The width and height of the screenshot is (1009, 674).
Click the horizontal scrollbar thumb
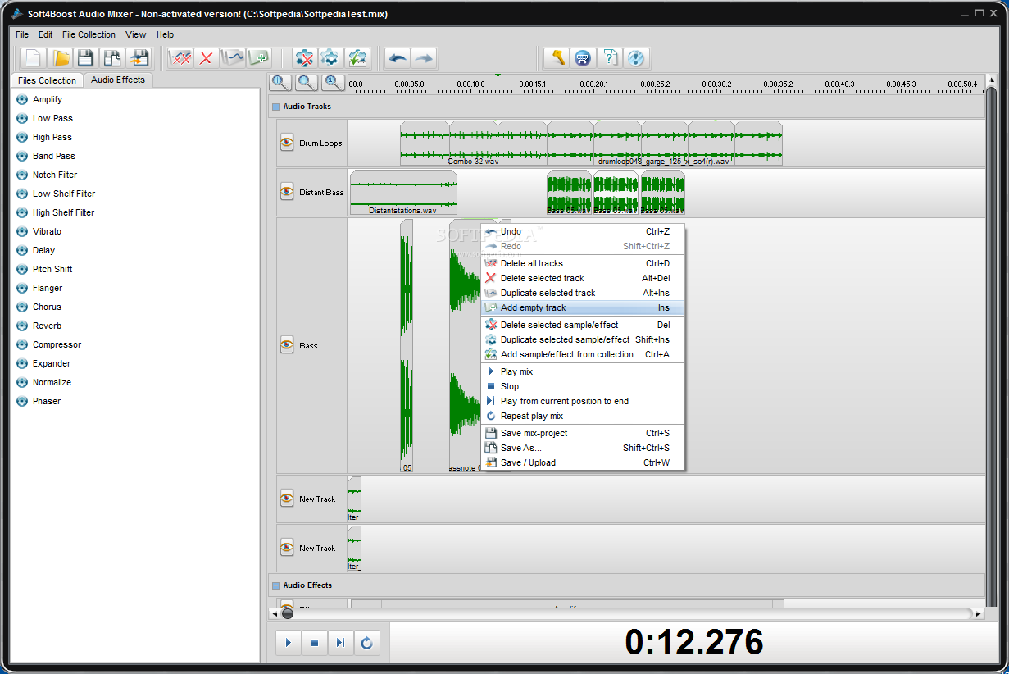tap(287, 613)
